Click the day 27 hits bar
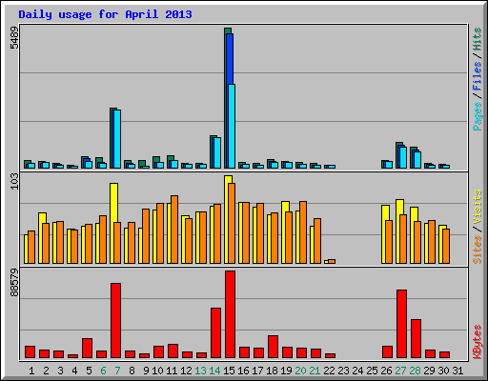 click(x=397, y=155)
